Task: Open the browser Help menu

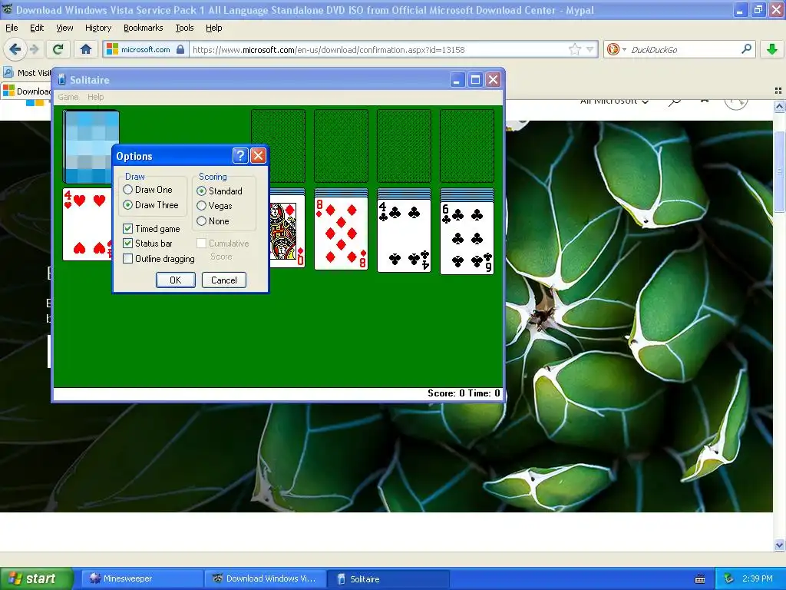Action: (x=213, y=28)
